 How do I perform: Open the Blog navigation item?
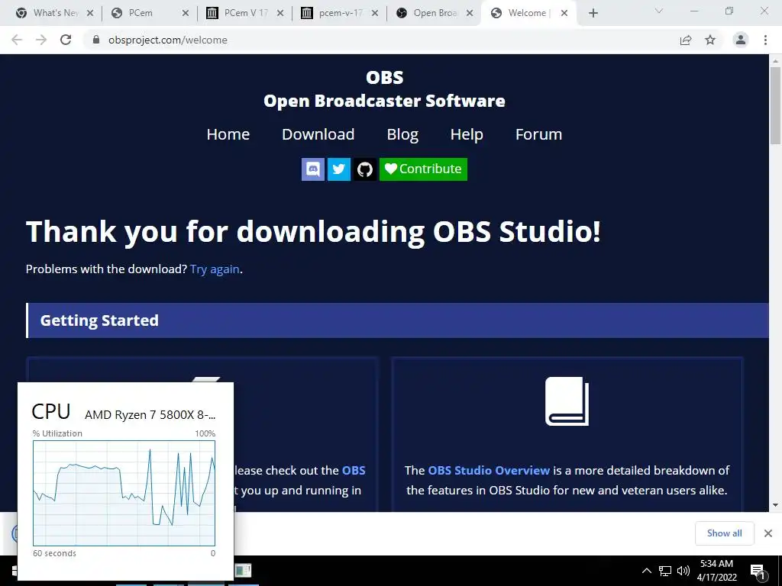[402, 134]
